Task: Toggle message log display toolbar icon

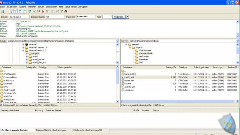Action: coord(11,11)
